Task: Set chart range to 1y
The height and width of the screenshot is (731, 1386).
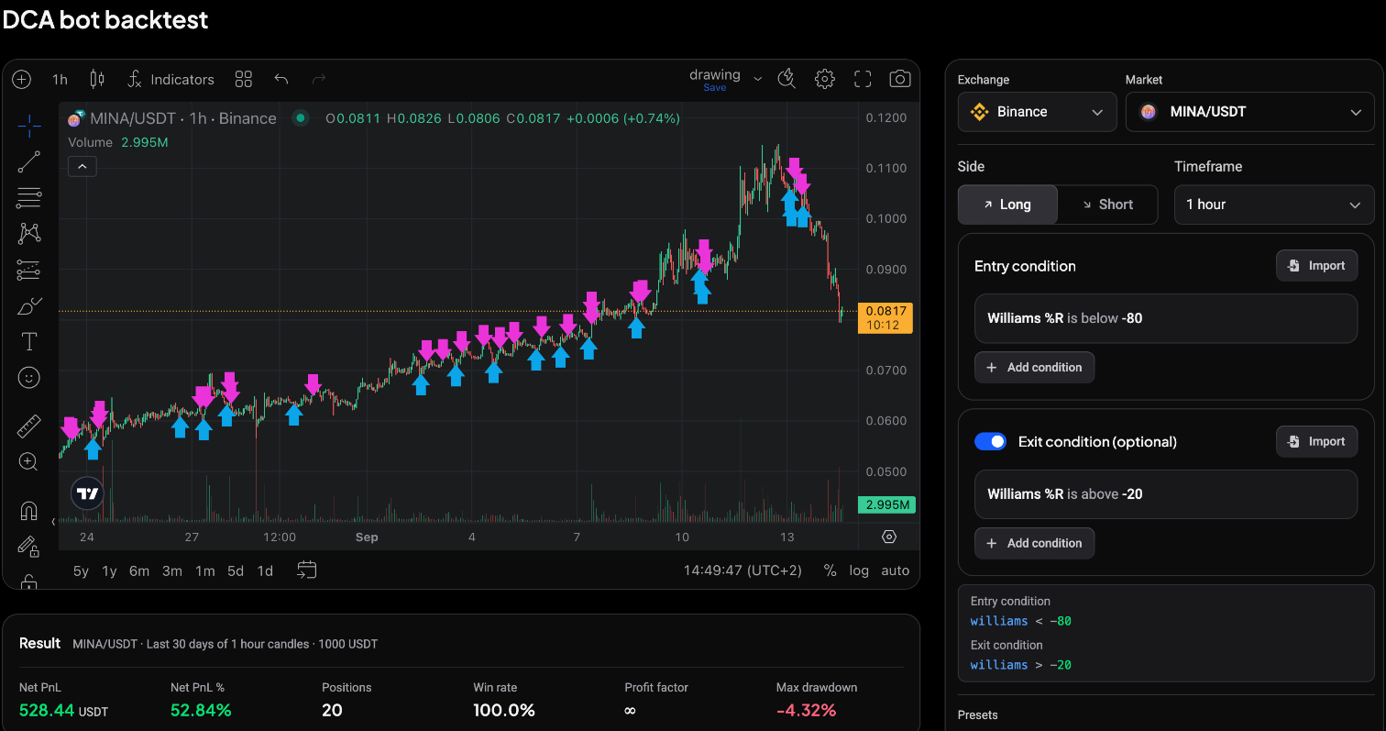Action: click(109, 570)
